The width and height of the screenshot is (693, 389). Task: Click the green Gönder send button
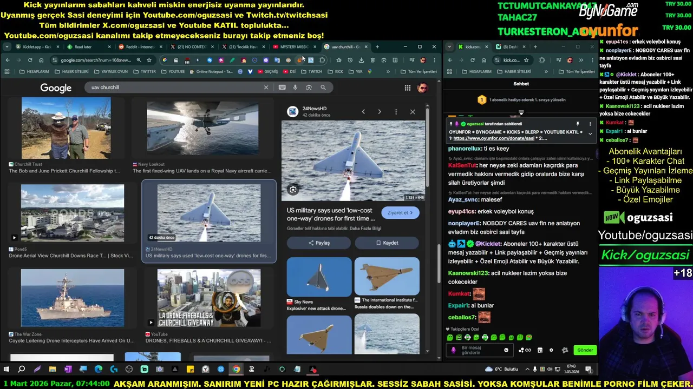(x=585, y=350)
